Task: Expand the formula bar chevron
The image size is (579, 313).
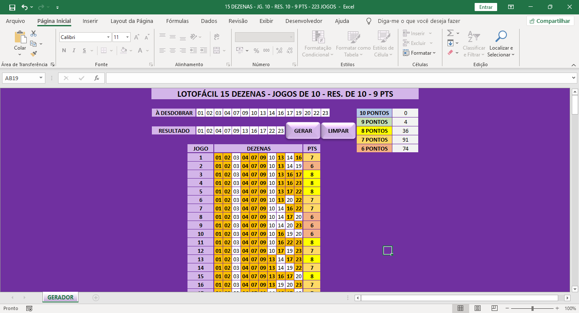Action: pos(574,78)
